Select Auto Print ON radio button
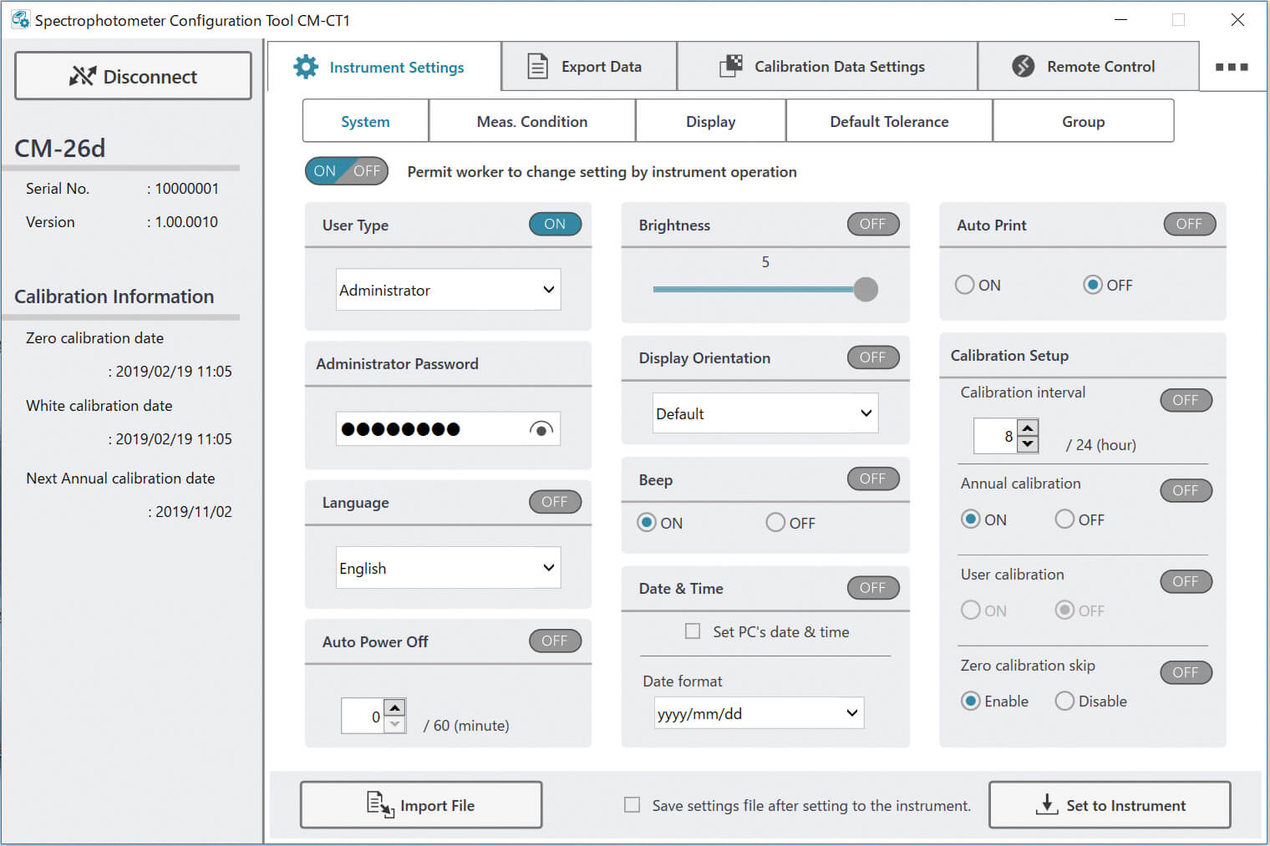 (x=965, y=285)
